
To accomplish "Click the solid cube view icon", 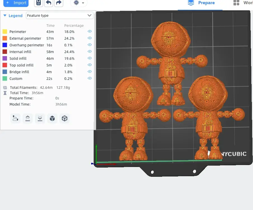I will click(52, 118).
